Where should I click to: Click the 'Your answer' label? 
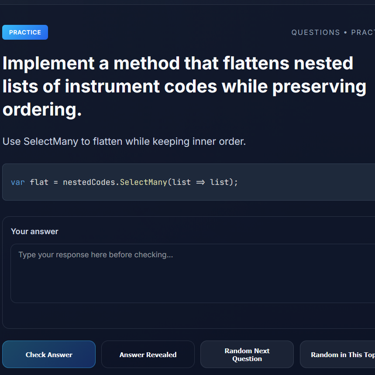(x=34, y=232)
